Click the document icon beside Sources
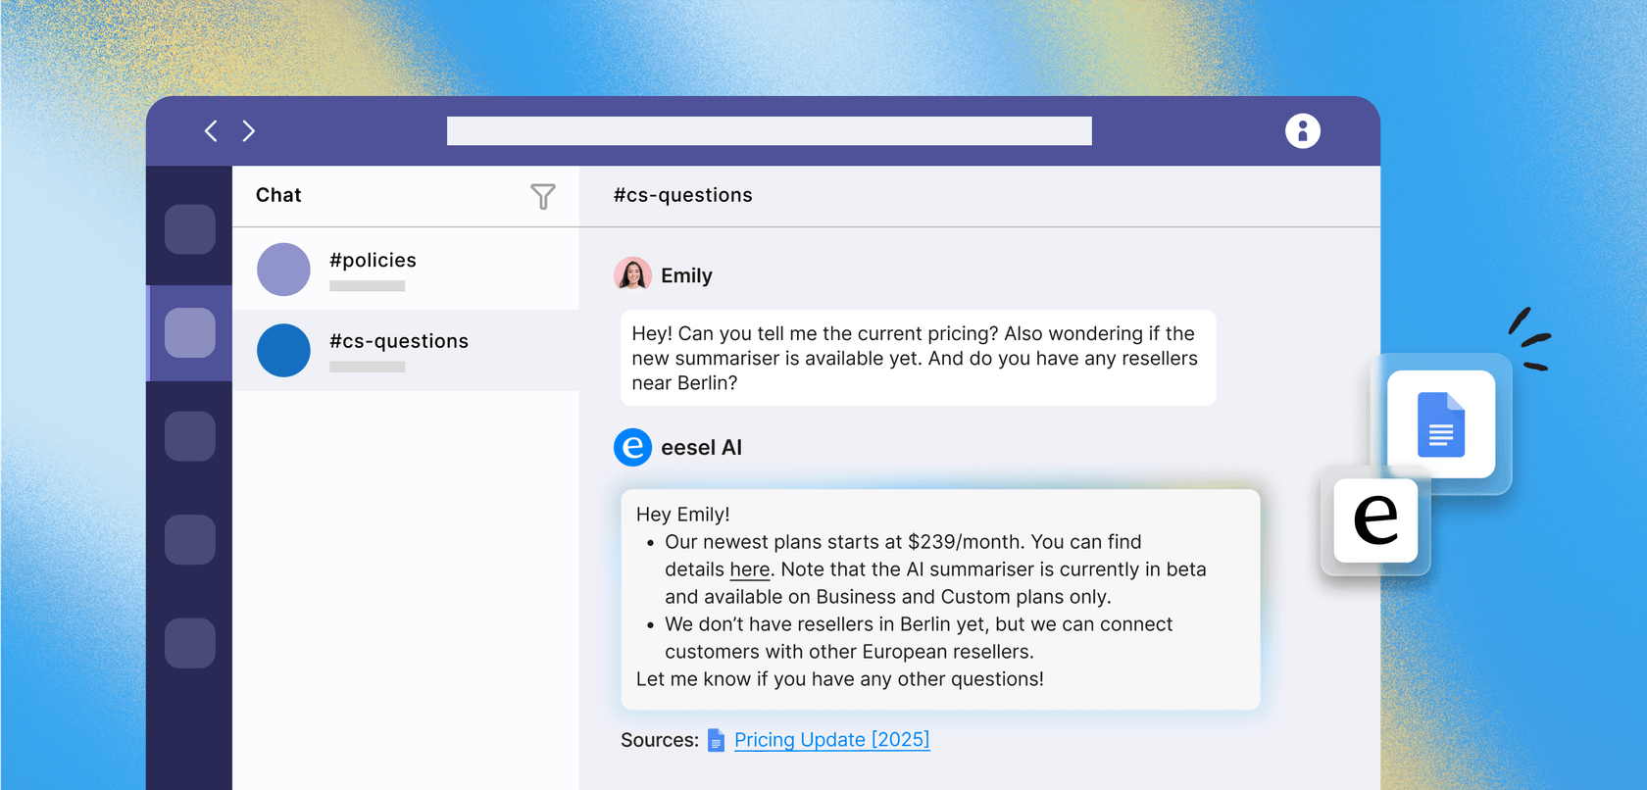 click(x=717, y=740)
